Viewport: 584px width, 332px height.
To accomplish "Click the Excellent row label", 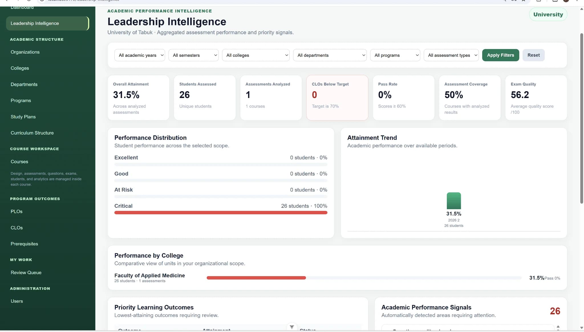I will [126, 158].
